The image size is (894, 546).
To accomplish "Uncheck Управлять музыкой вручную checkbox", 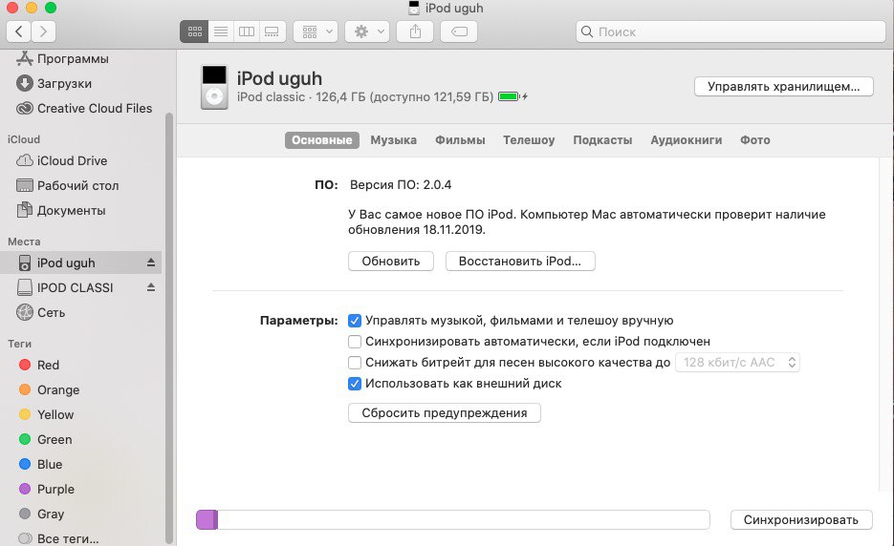I will [355, 321].
